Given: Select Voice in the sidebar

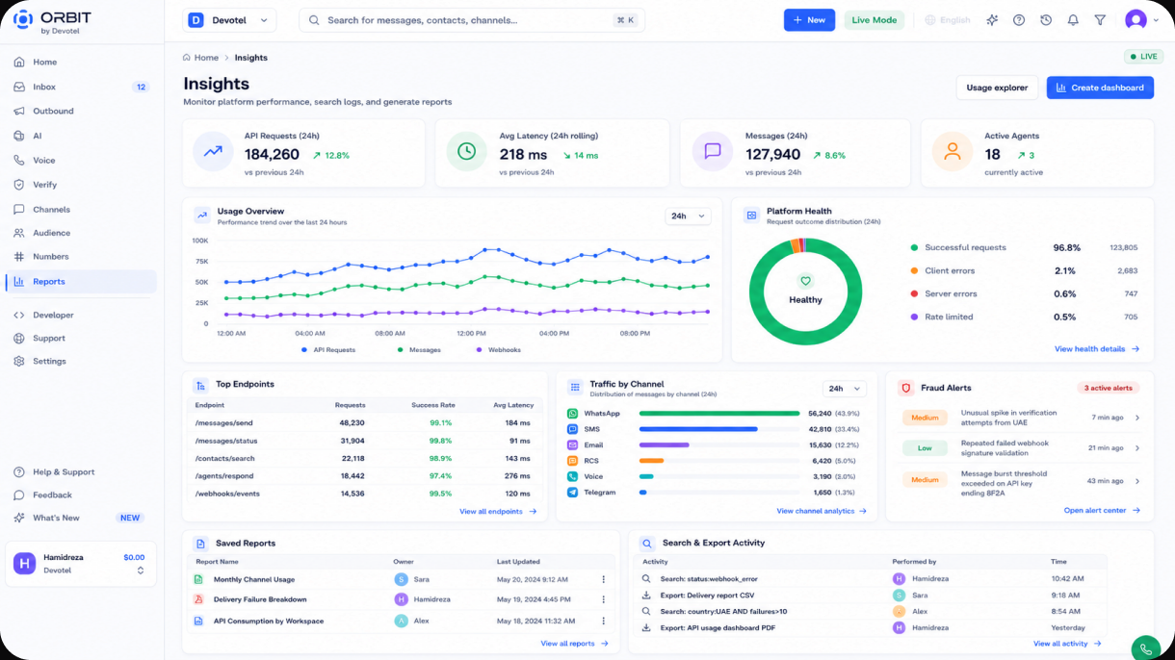Looking at the screenshot, I should coord(79,161).
